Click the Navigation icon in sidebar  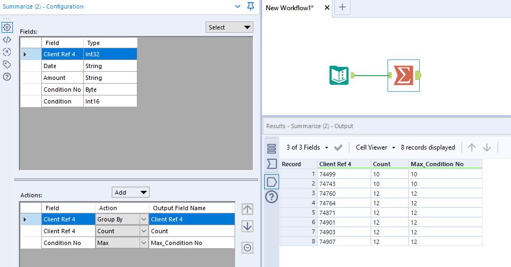[x=7, y=52]
